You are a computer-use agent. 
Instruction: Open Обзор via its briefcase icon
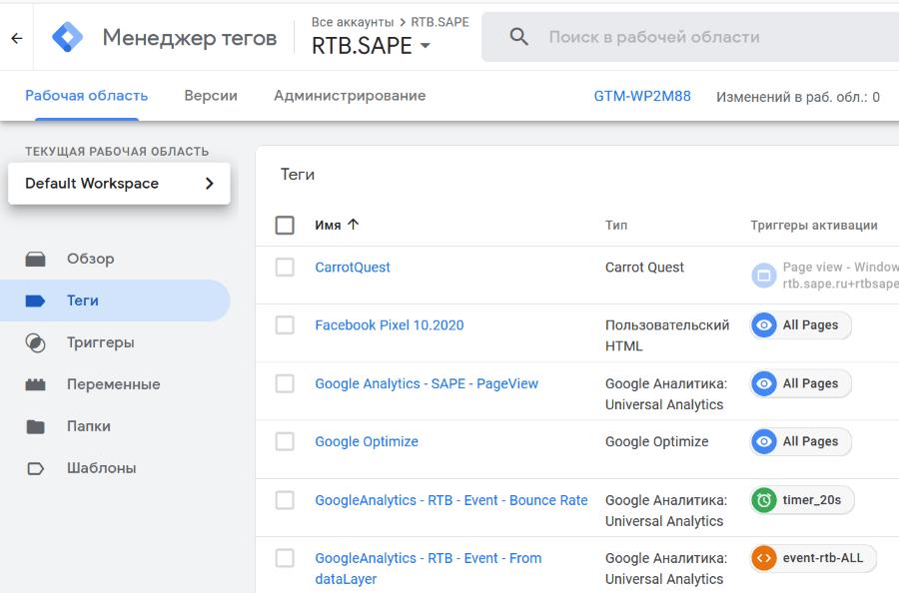(36, 260)
